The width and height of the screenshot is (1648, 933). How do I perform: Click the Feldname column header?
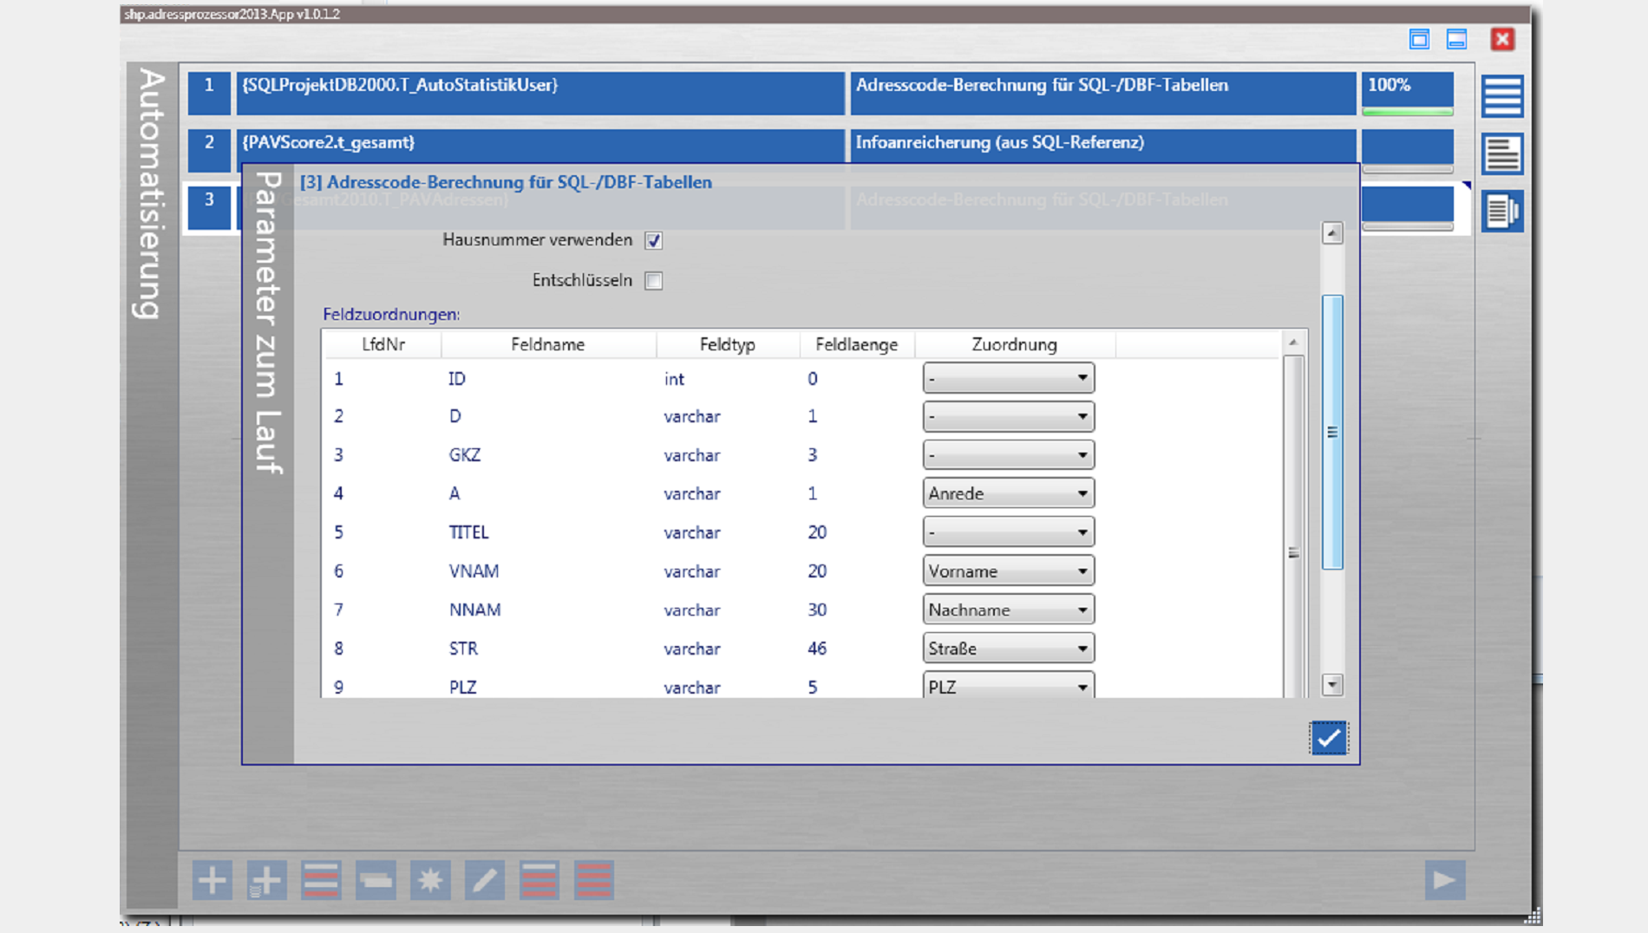coord(547,344)
